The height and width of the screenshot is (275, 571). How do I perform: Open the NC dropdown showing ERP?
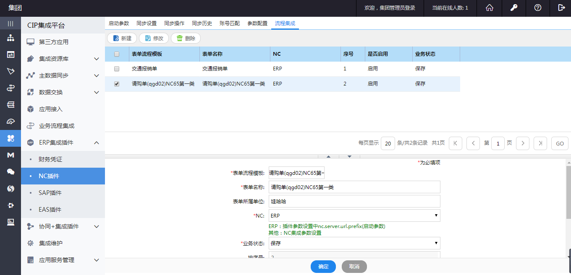tap(354, 216)
